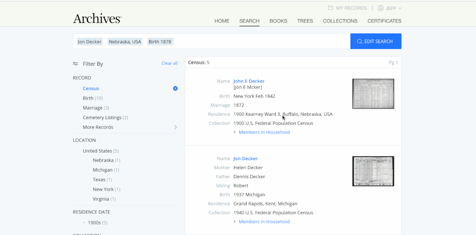Select the Search navigation tab

tap(249, 21)
